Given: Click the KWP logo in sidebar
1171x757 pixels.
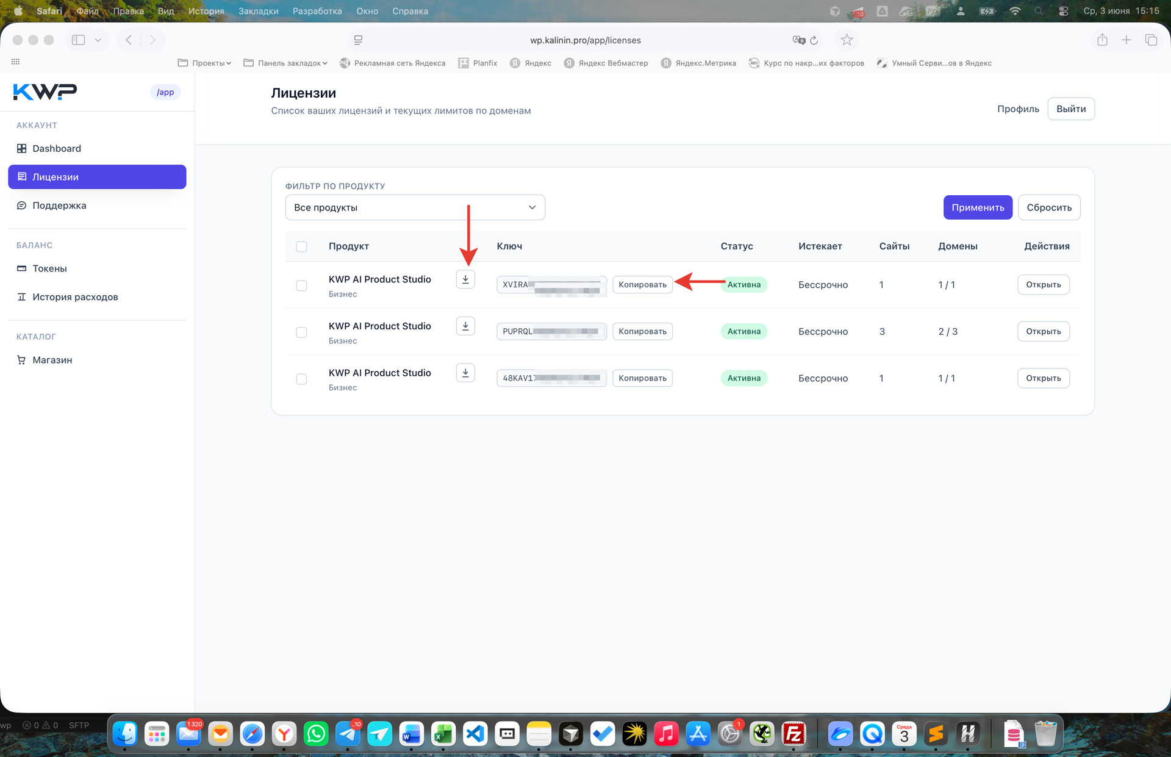Looking at the screenshot, I should (45, 91).
